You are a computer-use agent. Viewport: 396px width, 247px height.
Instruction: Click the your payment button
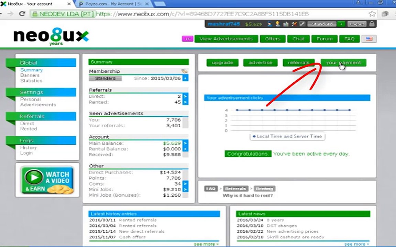coord(343,62)
